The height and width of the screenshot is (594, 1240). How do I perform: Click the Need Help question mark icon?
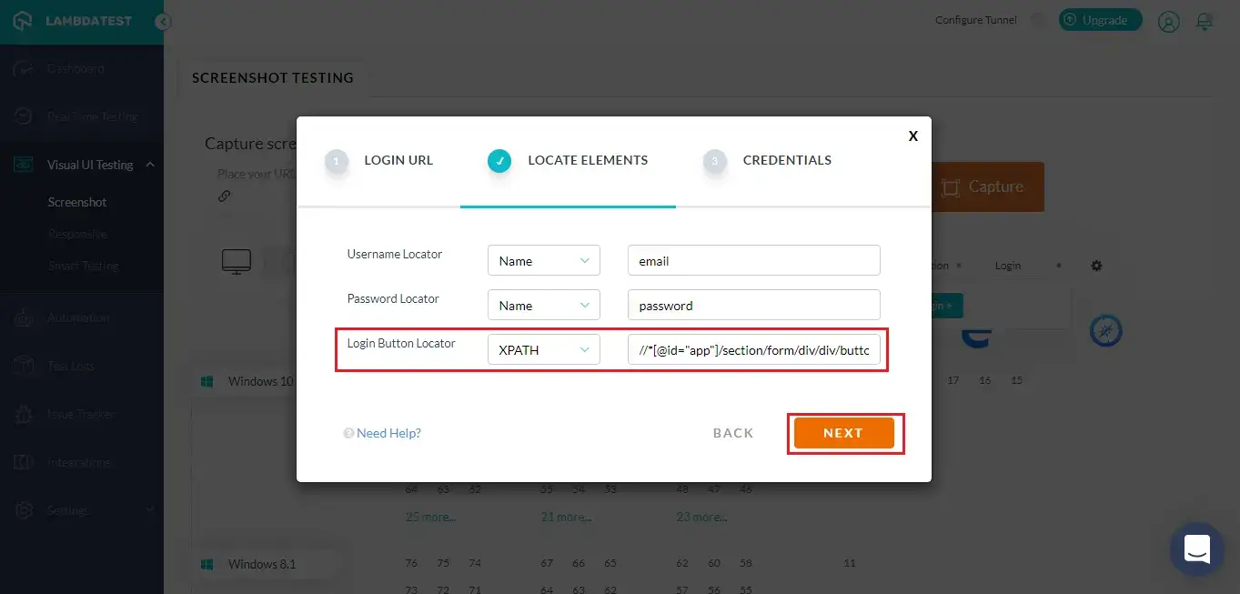point(348,434)
